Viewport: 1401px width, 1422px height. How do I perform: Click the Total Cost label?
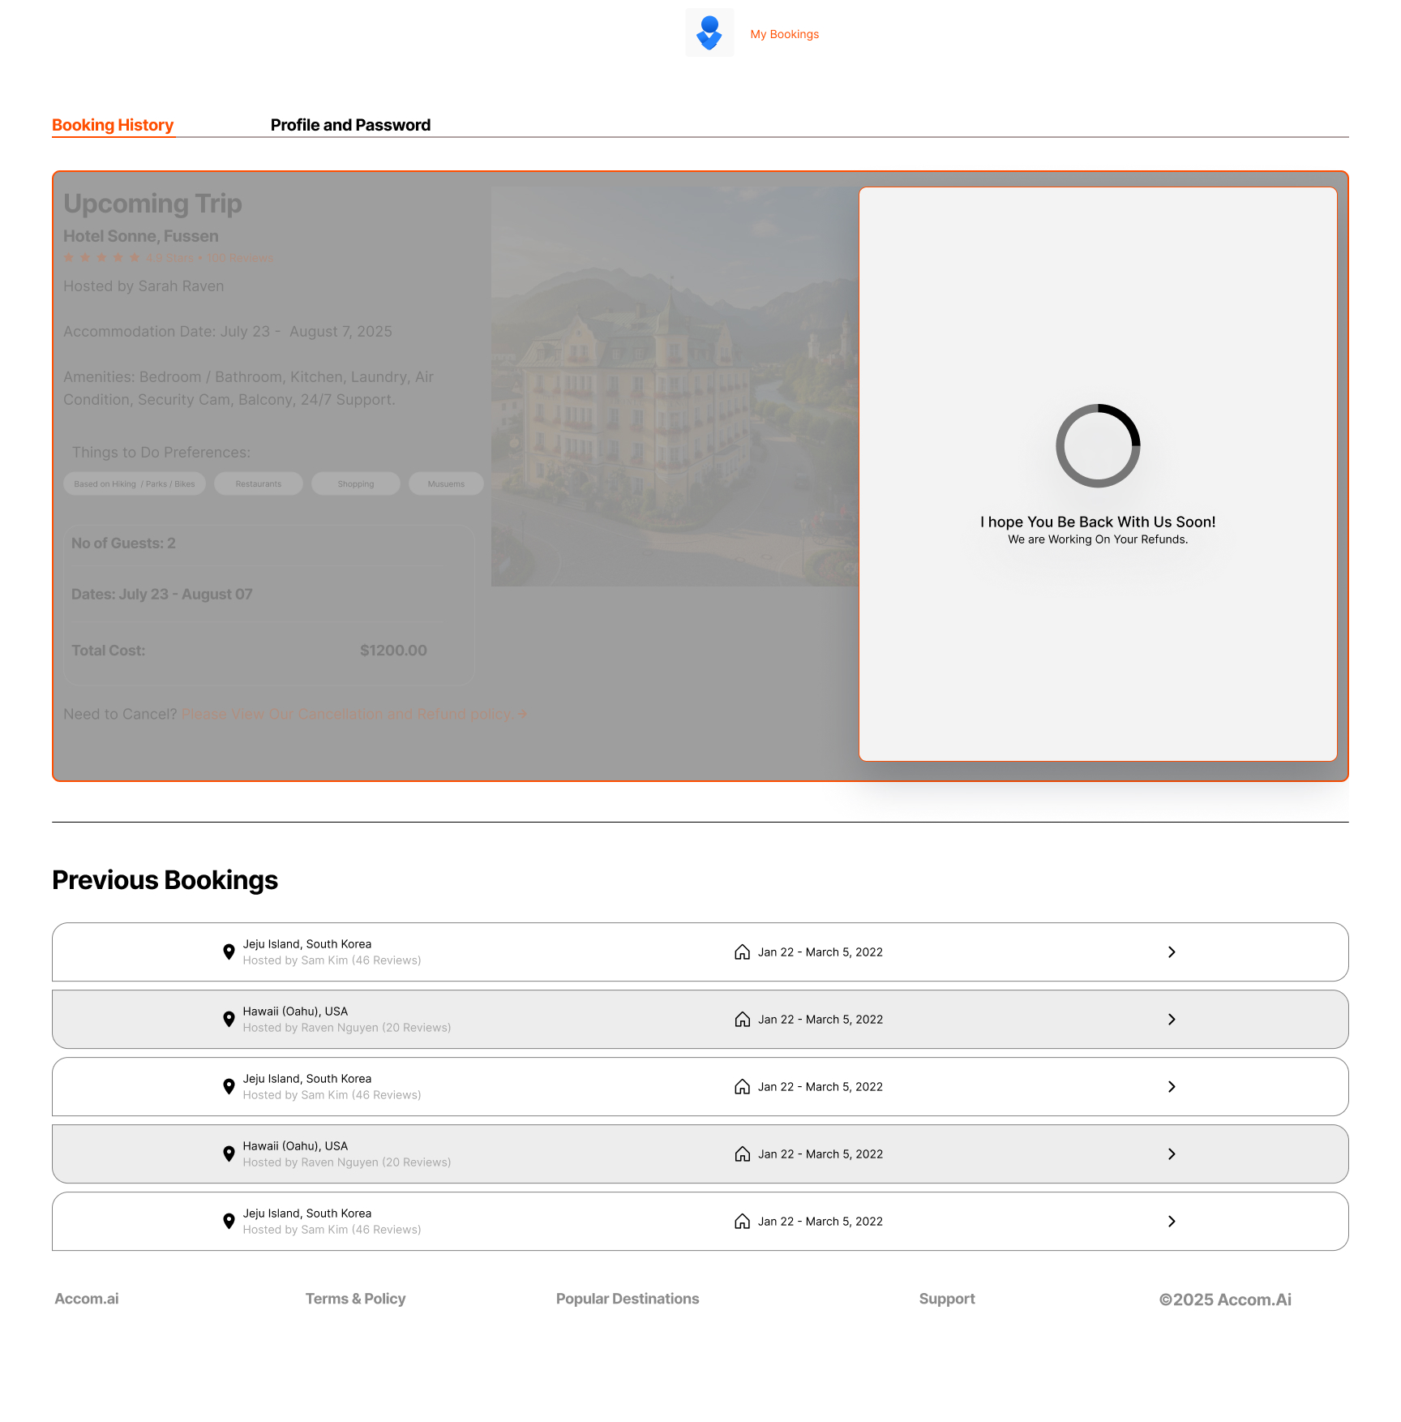click(109, 651)
